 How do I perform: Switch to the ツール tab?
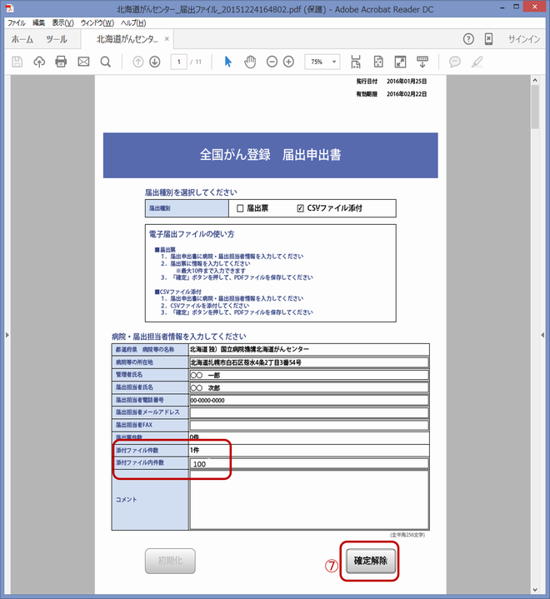click(57, 39)
